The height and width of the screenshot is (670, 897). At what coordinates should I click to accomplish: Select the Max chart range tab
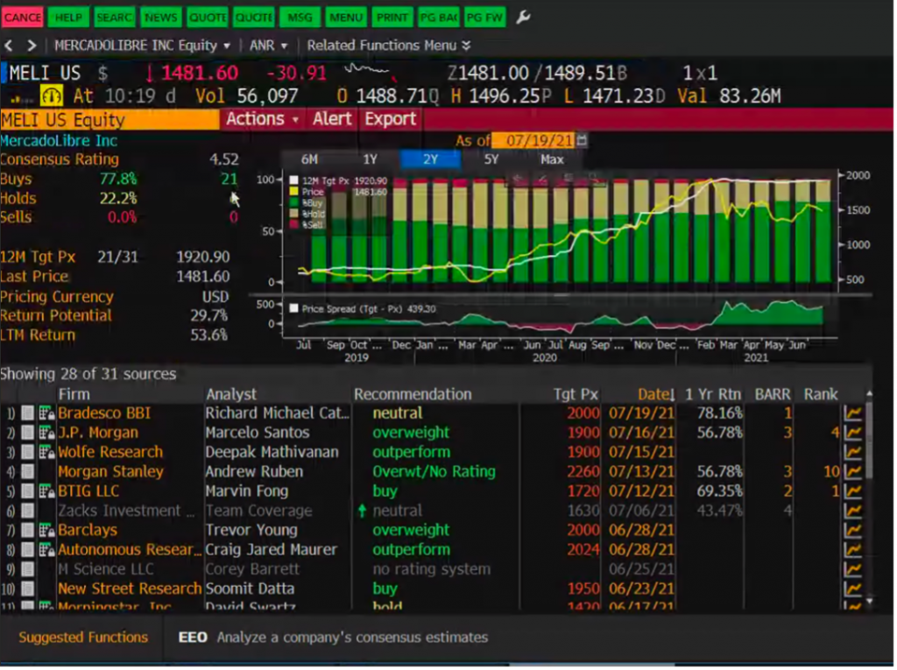pyautogui.click(x=554, y=159)
